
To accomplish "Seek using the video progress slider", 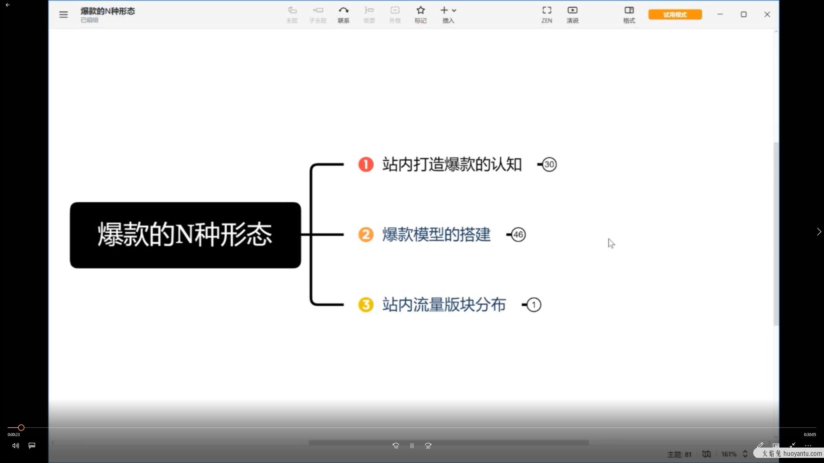I will coord(412,428).
